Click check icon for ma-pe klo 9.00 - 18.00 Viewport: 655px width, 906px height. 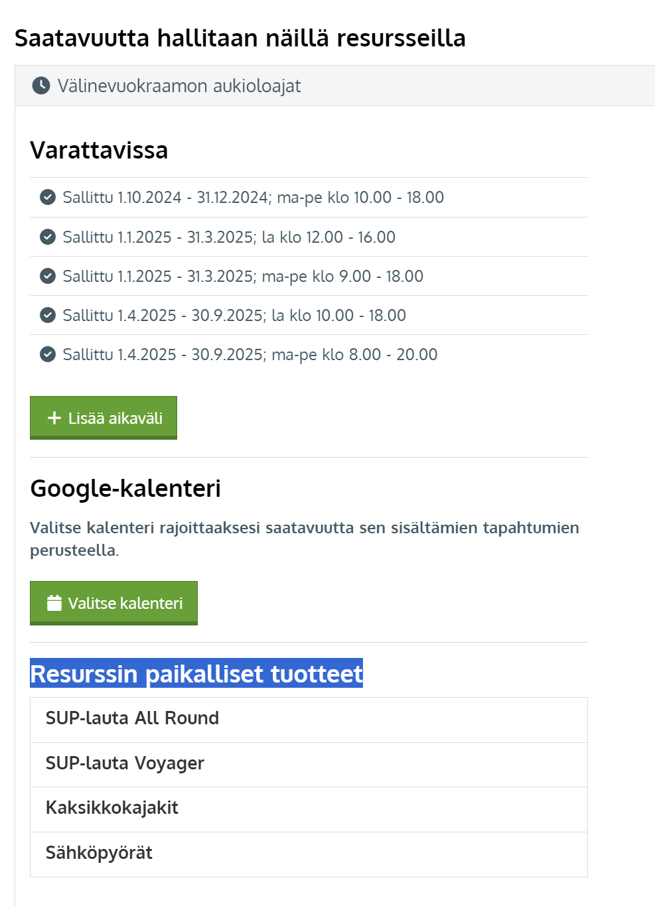point(48,276)
